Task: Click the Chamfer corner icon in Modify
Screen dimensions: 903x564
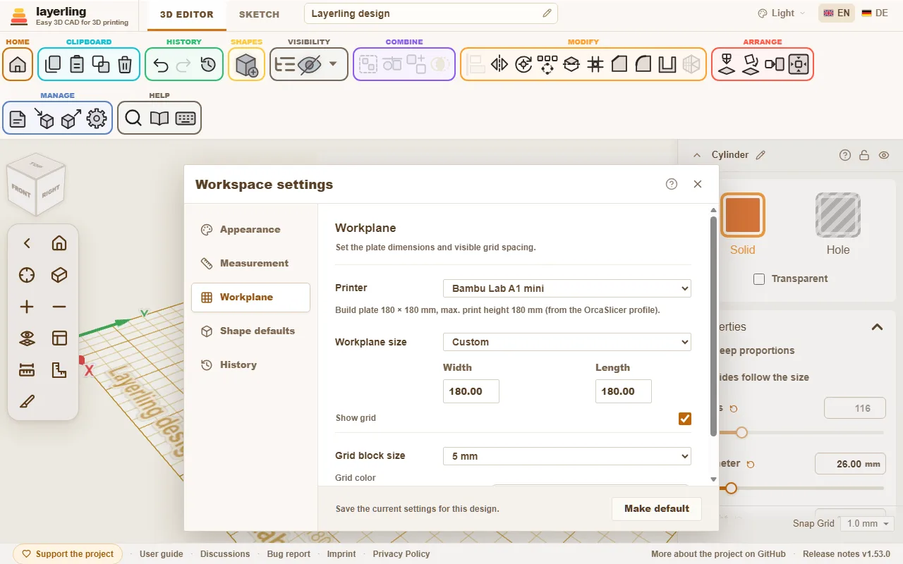Action: 619,65
